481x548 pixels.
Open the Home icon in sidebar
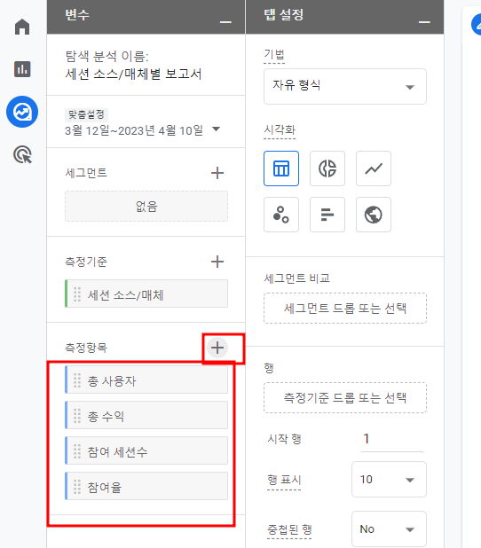(x=22, y=27)
